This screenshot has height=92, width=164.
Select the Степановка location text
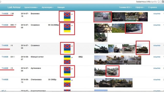(36, 79)
